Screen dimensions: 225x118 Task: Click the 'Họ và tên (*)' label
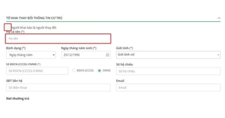[x=15, y=32]
